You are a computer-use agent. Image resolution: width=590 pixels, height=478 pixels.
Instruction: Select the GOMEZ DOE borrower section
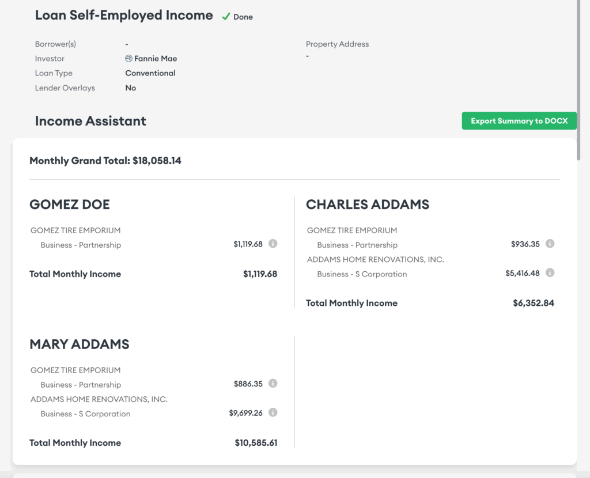tap(69, 204)
